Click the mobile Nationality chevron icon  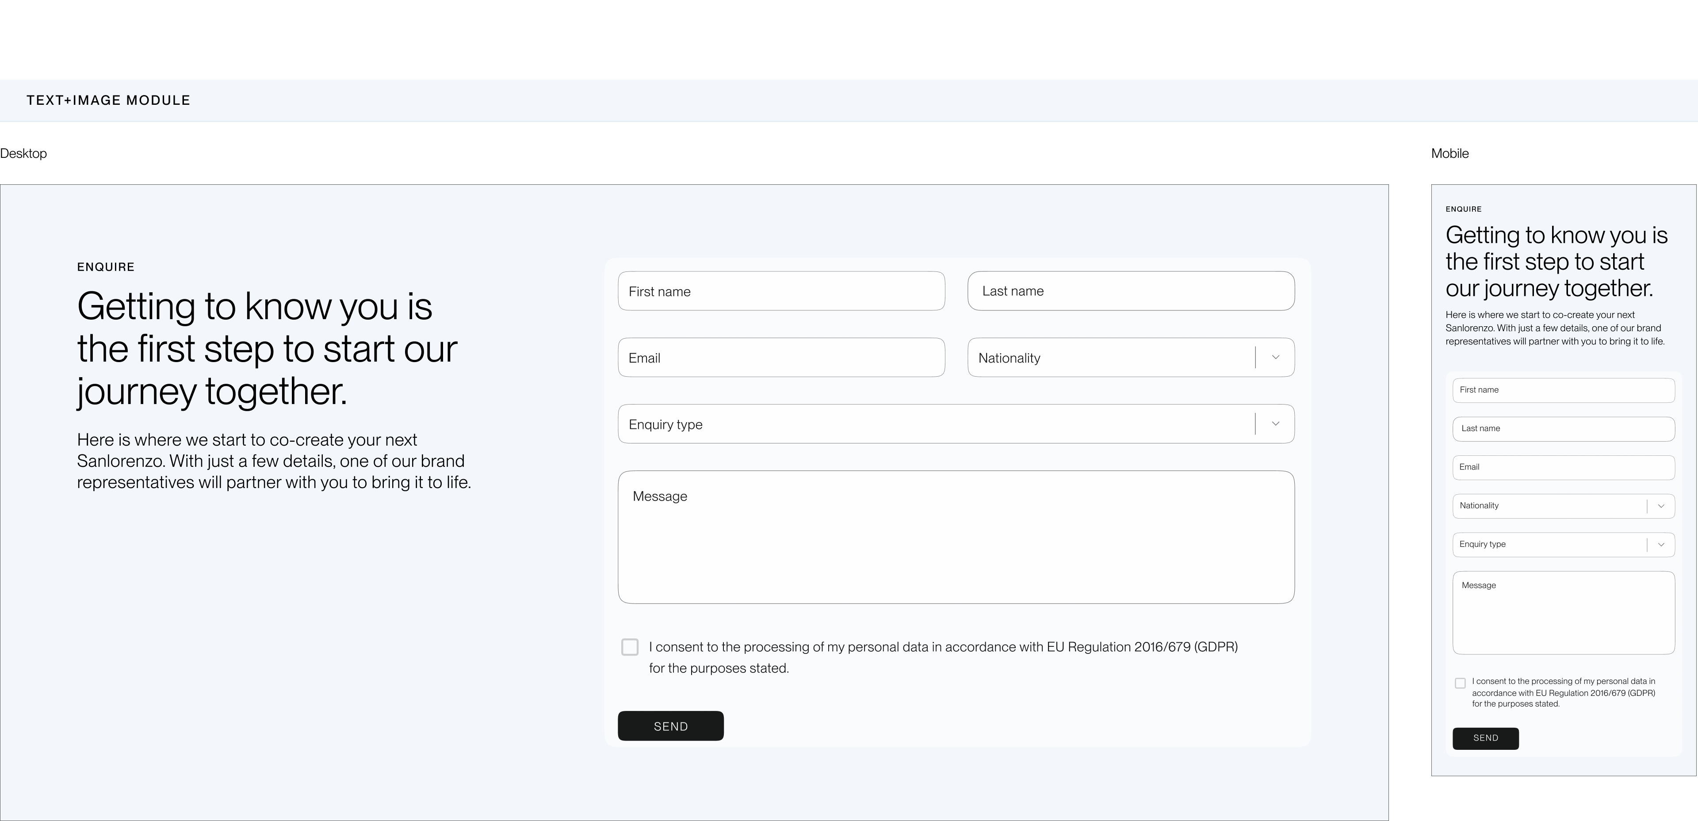click(x=1661, y=506)
